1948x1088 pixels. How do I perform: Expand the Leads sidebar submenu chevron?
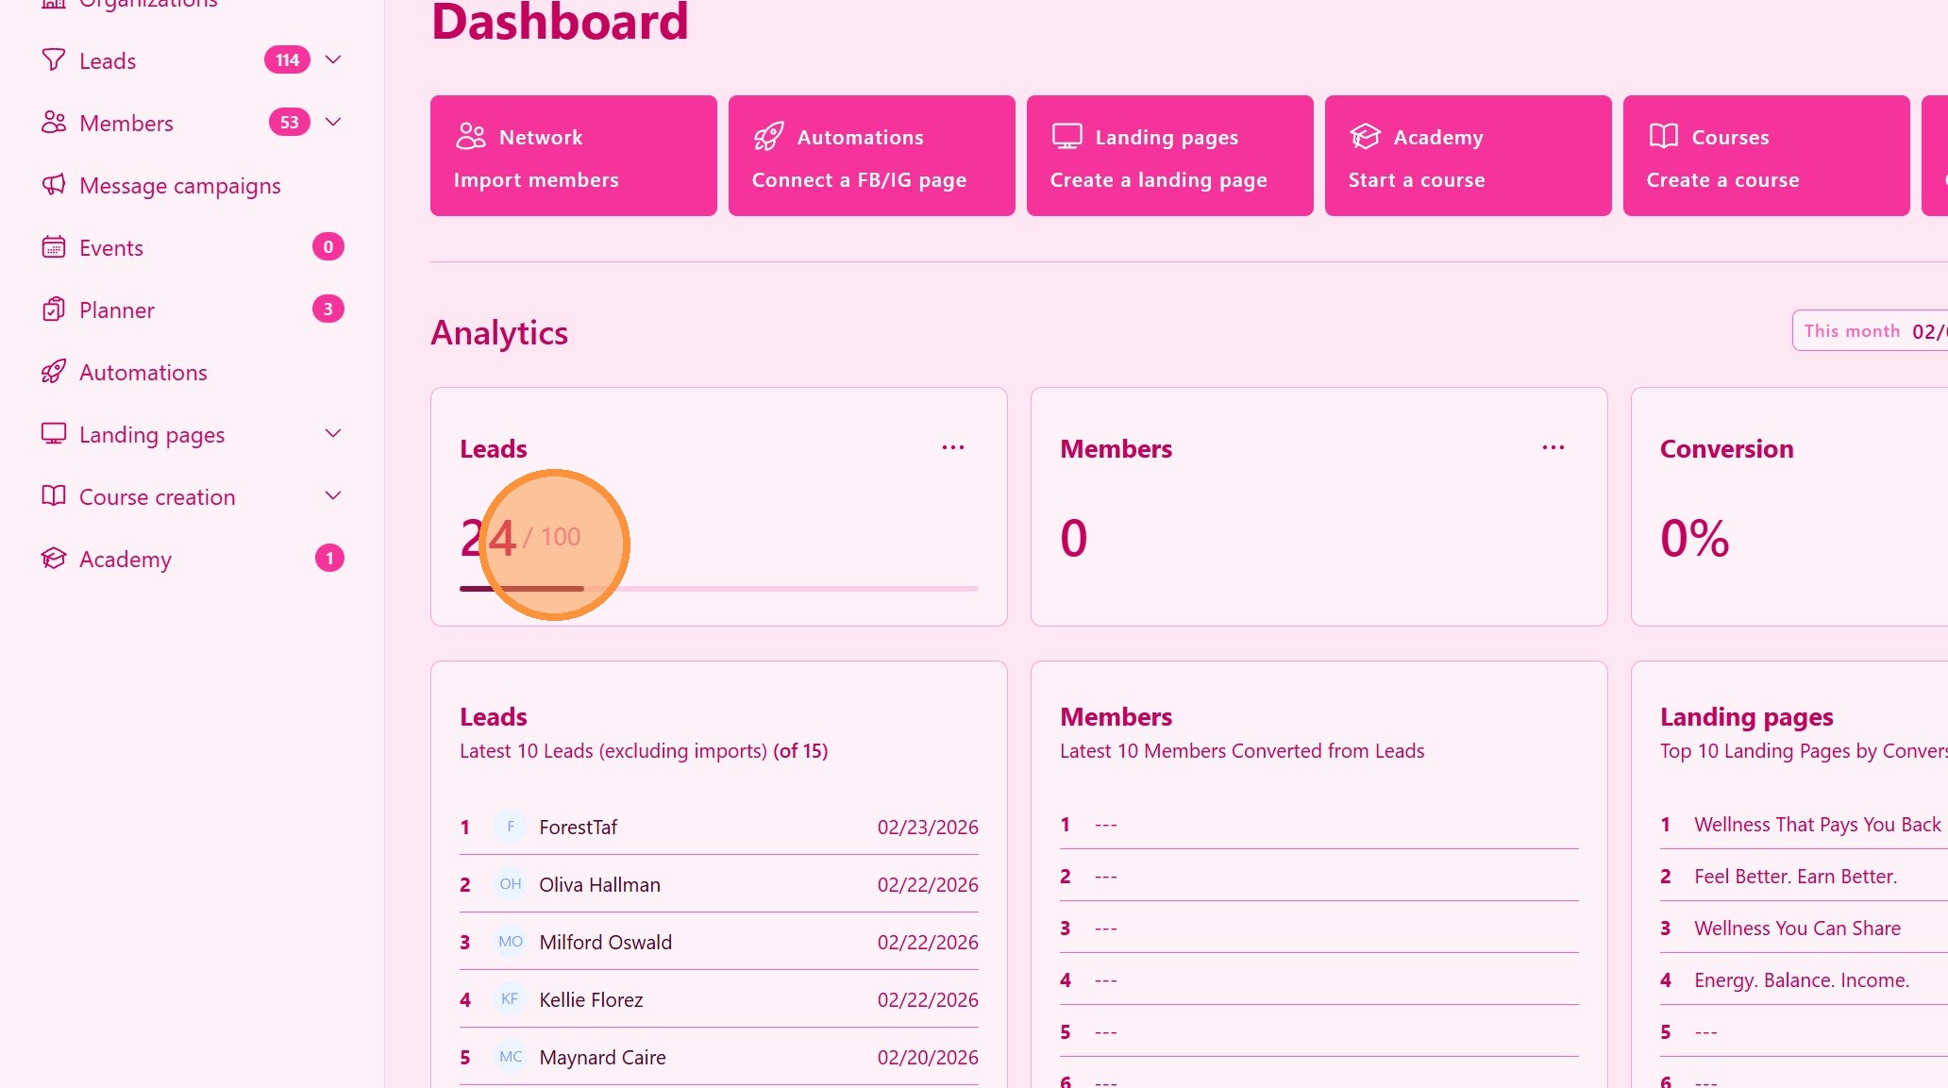coord(333,60)
